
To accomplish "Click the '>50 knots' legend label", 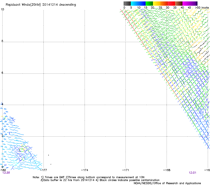I will 202,7.
